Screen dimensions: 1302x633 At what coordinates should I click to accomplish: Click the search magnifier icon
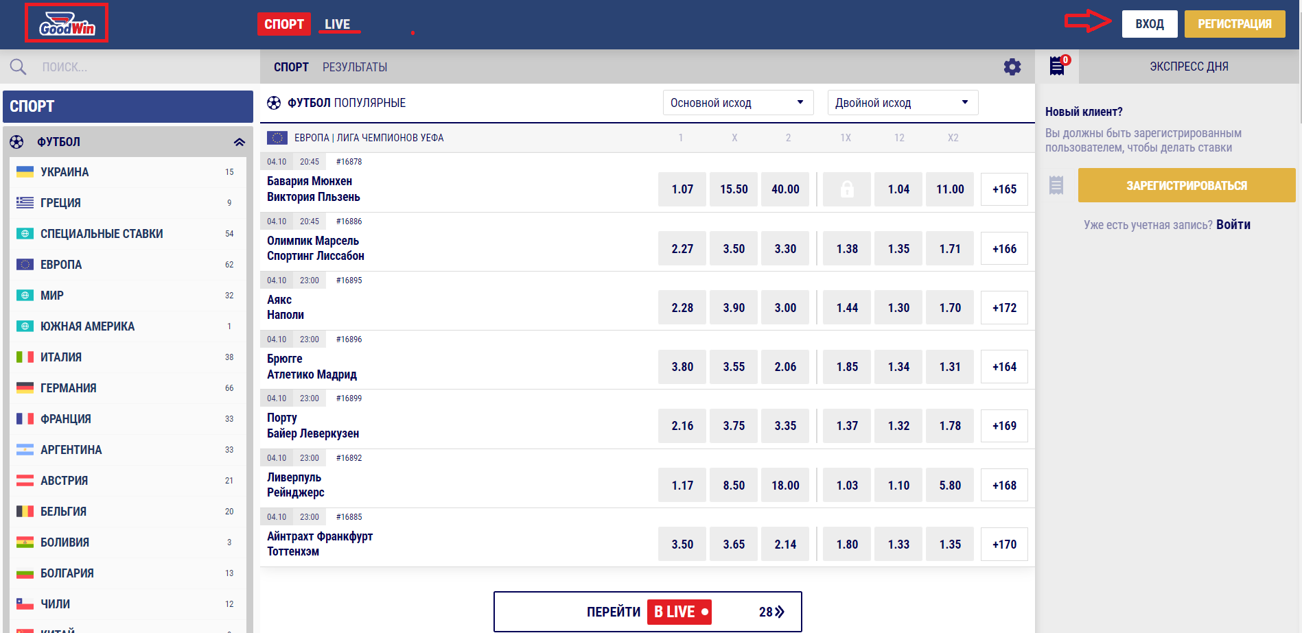pyautogui.click(x=18, y=67)
